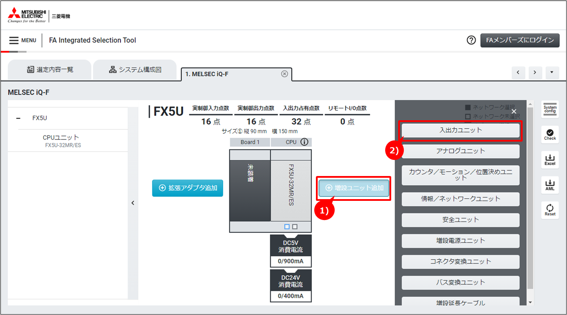Go to next tab with the right arrow
The width and height of the screenshot is (567, 315).
point(535,72)
